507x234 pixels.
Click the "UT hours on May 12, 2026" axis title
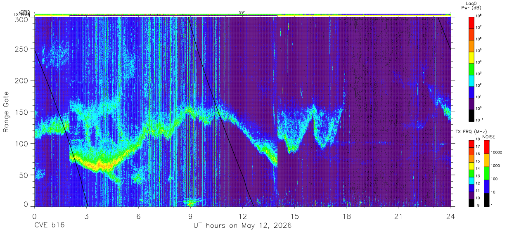[x=243, y=226]
